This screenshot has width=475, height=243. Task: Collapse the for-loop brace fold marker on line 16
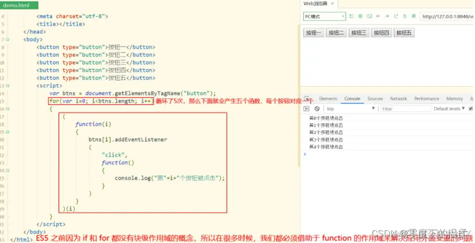click(8, 108)
